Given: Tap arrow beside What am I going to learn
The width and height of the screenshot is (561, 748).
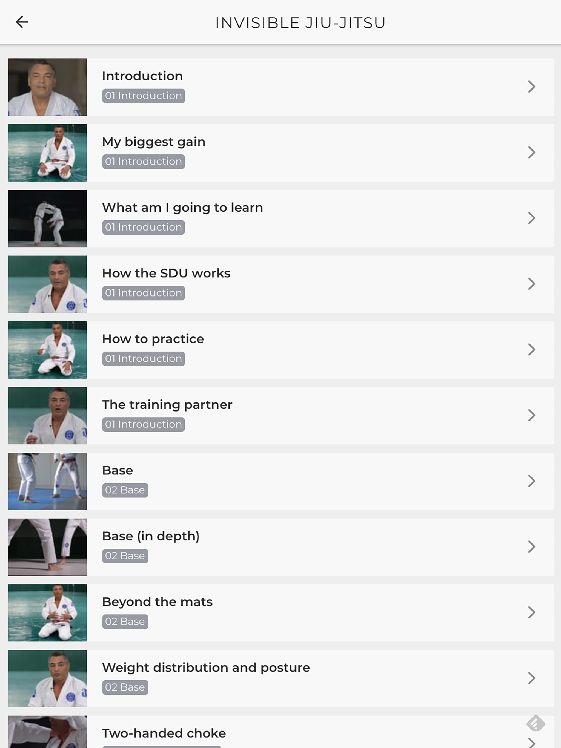Looking at the screenshot, I should coord(532,218).
